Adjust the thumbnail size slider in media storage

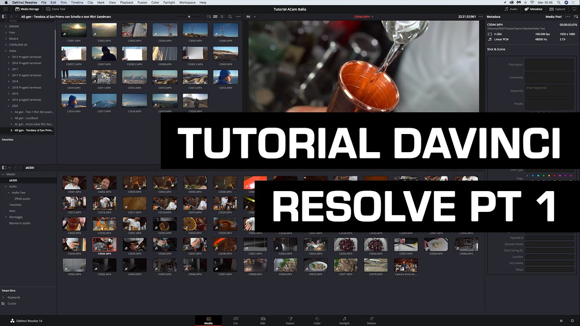[x=189, y=17]
